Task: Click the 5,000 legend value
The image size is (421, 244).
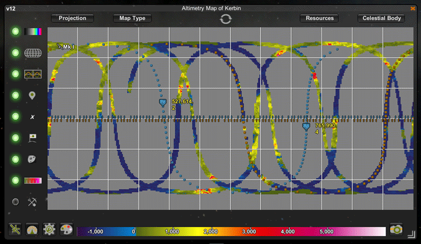Action: (x=326, y=231)
